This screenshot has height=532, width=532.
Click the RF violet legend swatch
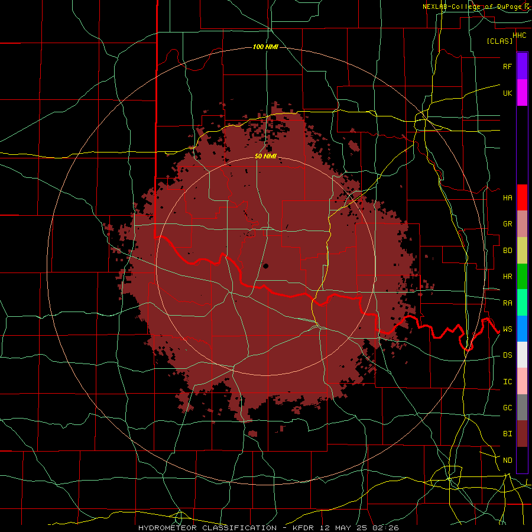click(x=522, y=66)
